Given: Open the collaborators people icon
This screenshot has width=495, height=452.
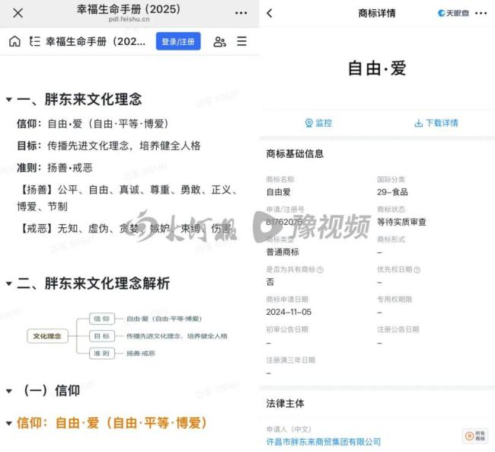Looking at the screenshot, I should [220, 42].
